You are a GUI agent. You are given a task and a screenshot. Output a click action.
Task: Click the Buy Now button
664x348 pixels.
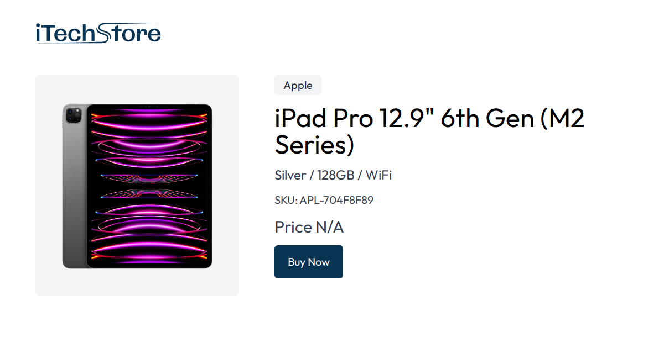308,261
